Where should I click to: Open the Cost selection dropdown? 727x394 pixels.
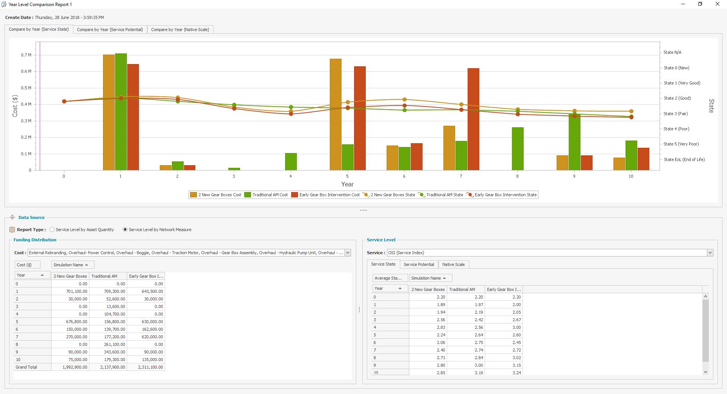[348, 253]
